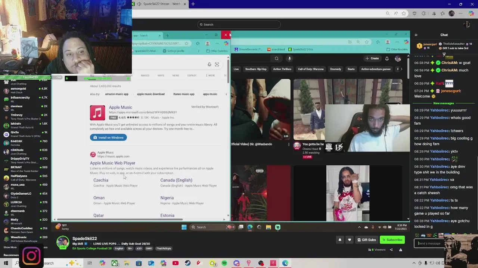The image size is (478, 268).
Task: Toggle the notification bell beside Gift Subs
Action: (340, 240)
